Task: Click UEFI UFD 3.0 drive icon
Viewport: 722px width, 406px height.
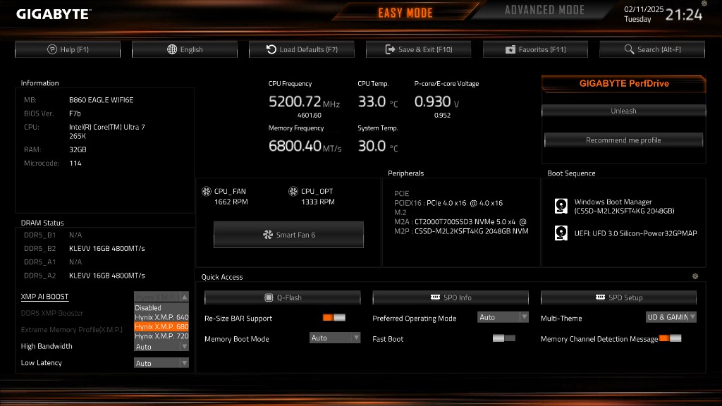Action: click(x=561, y=233)
